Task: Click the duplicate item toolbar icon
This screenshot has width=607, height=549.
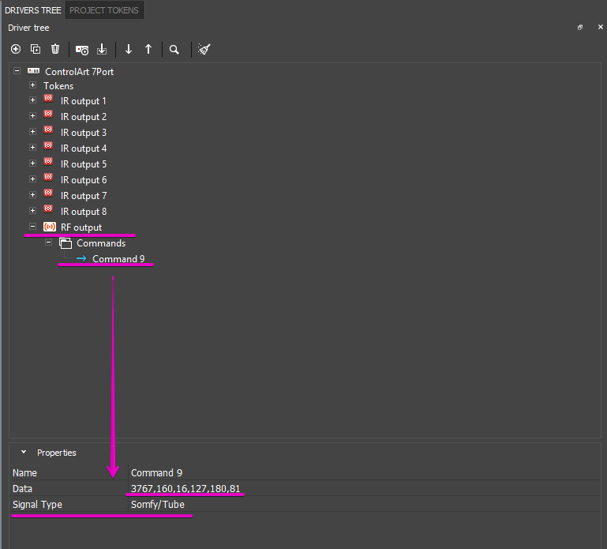Action: pyautogui.click(x=36, y=49)
